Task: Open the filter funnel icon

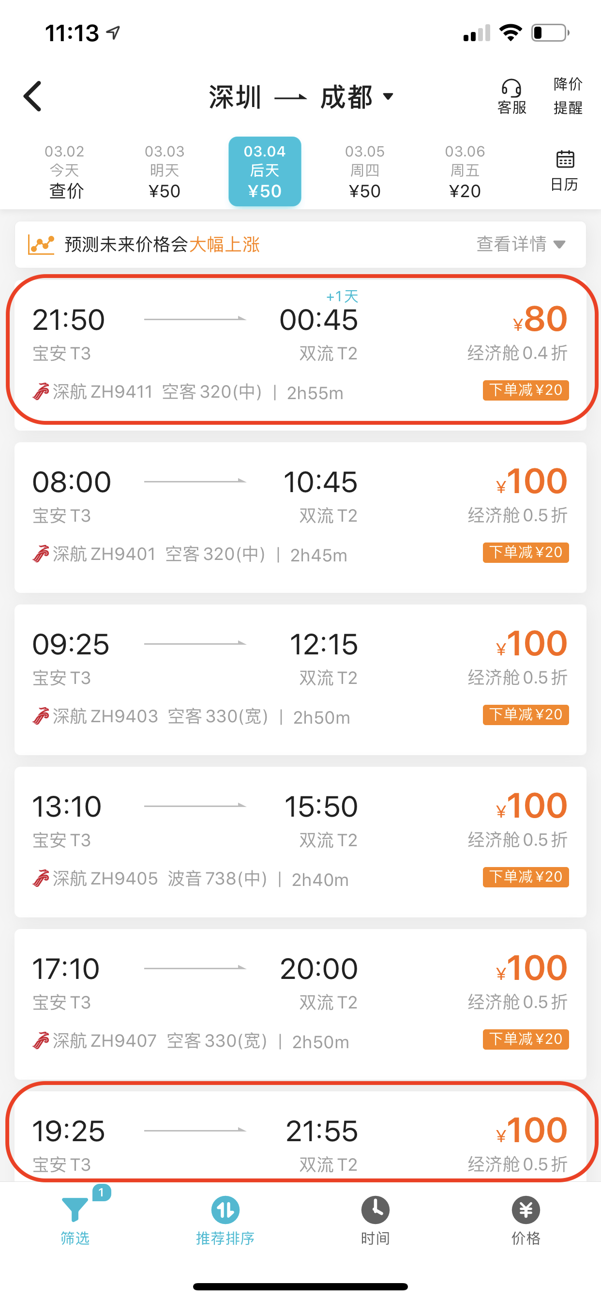Action: click(x=75, y=1210)
